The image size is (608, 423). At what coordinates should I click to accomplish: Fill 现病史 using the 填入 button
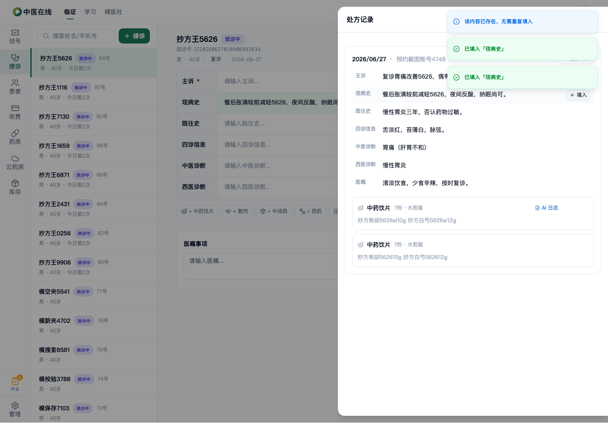pos(578,95)
